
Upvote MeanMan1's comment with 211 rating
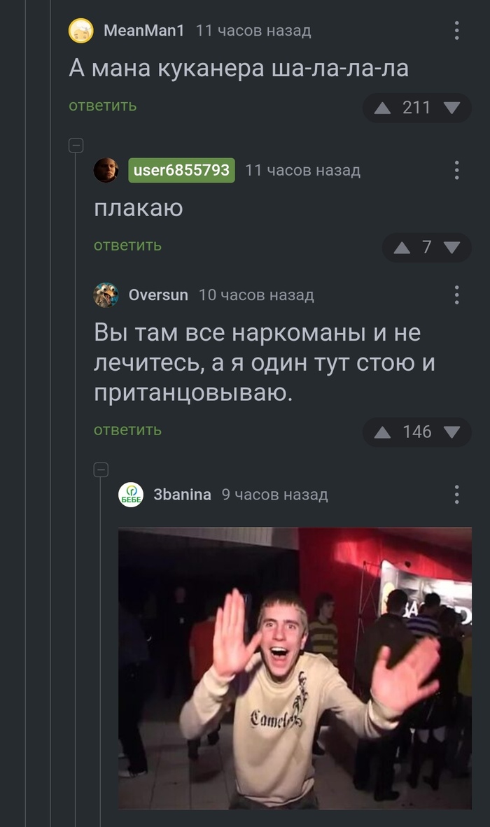click(382, 108)
